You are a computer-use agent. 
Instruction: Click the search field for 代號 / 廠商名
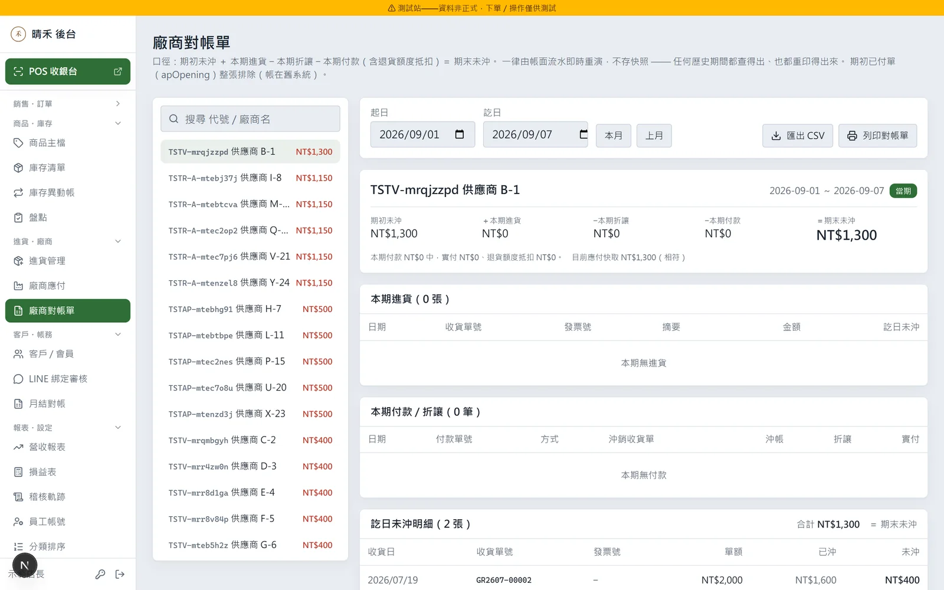[x=250, y=119]
